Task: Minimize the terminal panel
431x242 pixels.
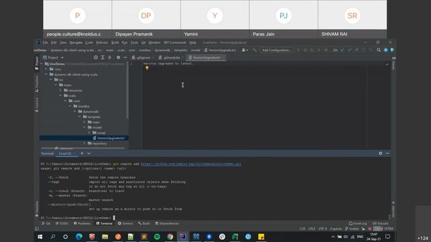Action: (x=387, y=153)
